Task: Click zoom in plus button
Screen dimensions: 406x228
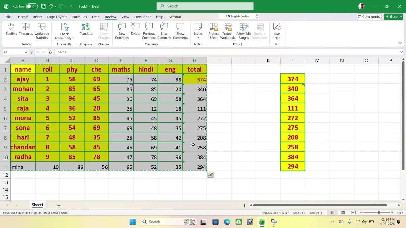Action: [x=392, y=212]
